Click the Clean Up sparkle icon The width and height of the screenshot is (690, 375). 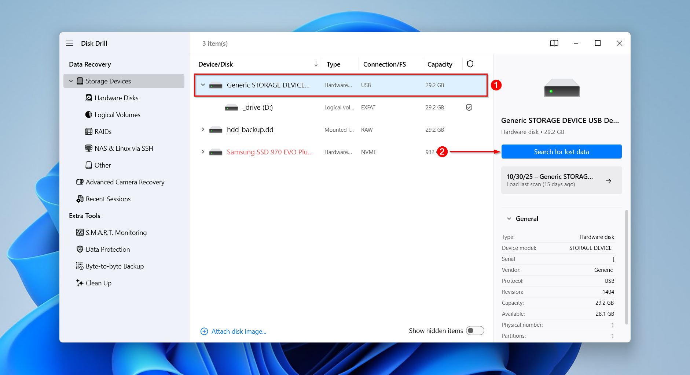80,283
